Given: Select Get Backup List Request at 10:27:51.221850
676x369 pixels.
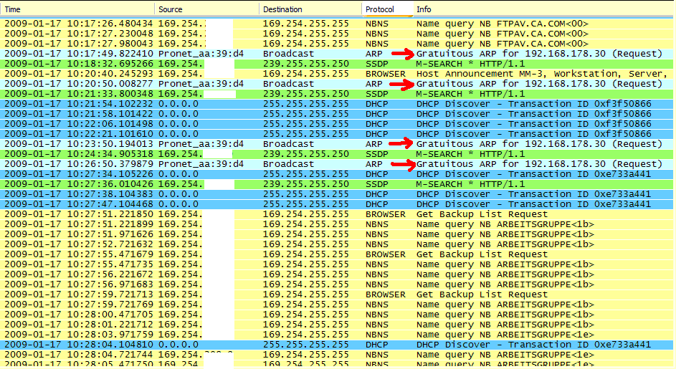Looking at the screenshot, I should click(337, 214).
